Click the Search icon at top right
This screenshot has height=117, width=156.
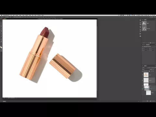150,17
